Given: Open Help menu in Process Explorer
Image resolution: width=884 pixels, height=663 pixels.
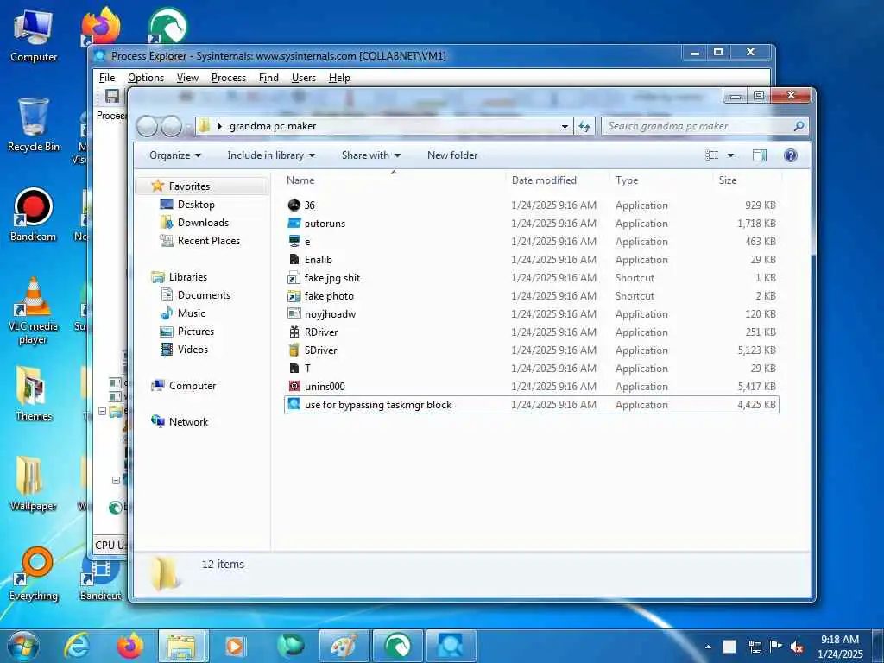Looking at the screenshot, I should pos(339,78).
